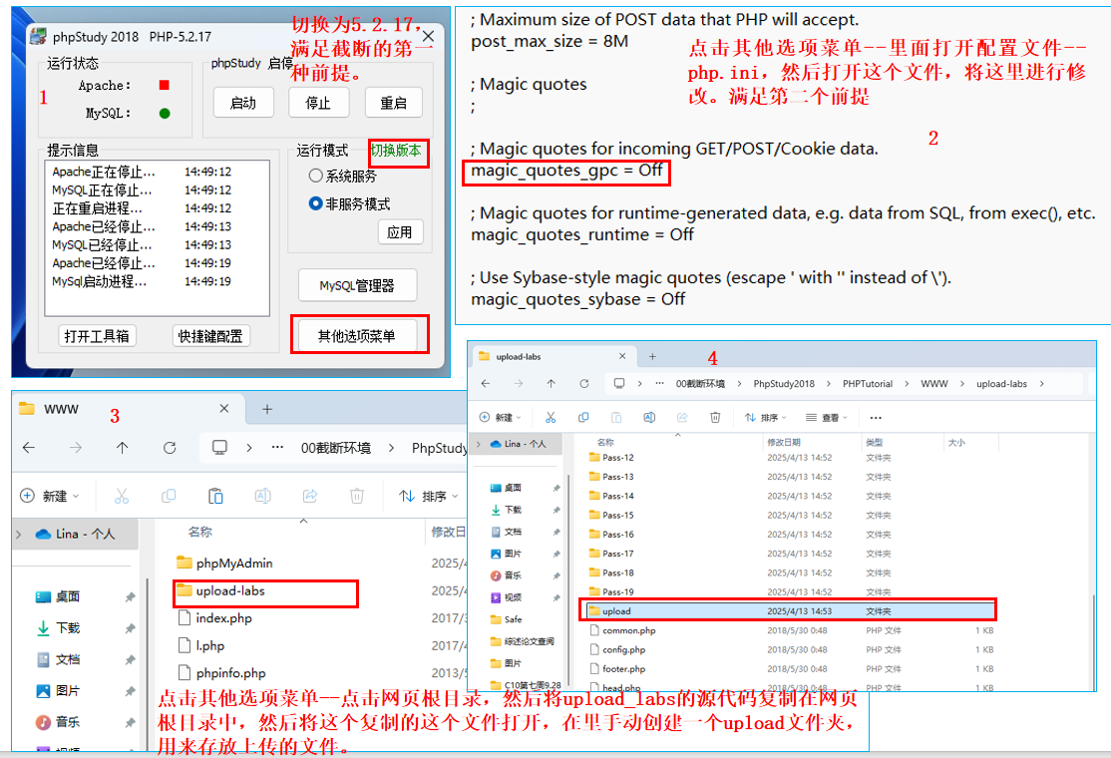
Task: Add a new tab in upload-labs window
Action: [x=652, y=356]
